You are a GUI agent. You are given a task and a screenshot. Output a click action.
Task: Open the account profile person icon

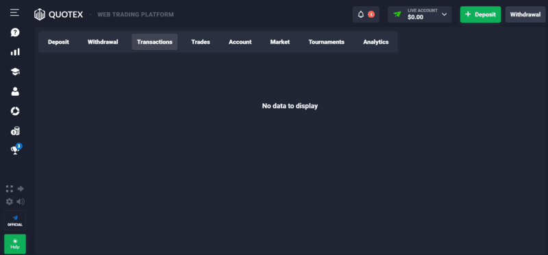tap(15, 92)
